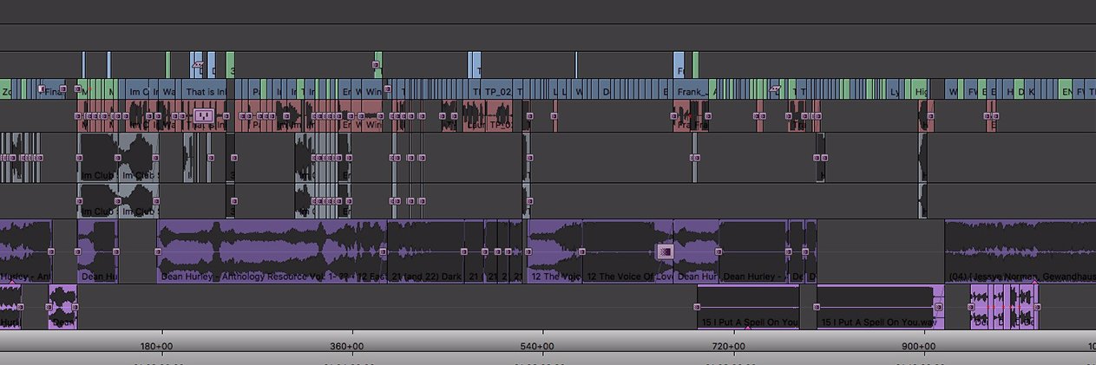Select the 'Im C' video clip

[137, 89]
